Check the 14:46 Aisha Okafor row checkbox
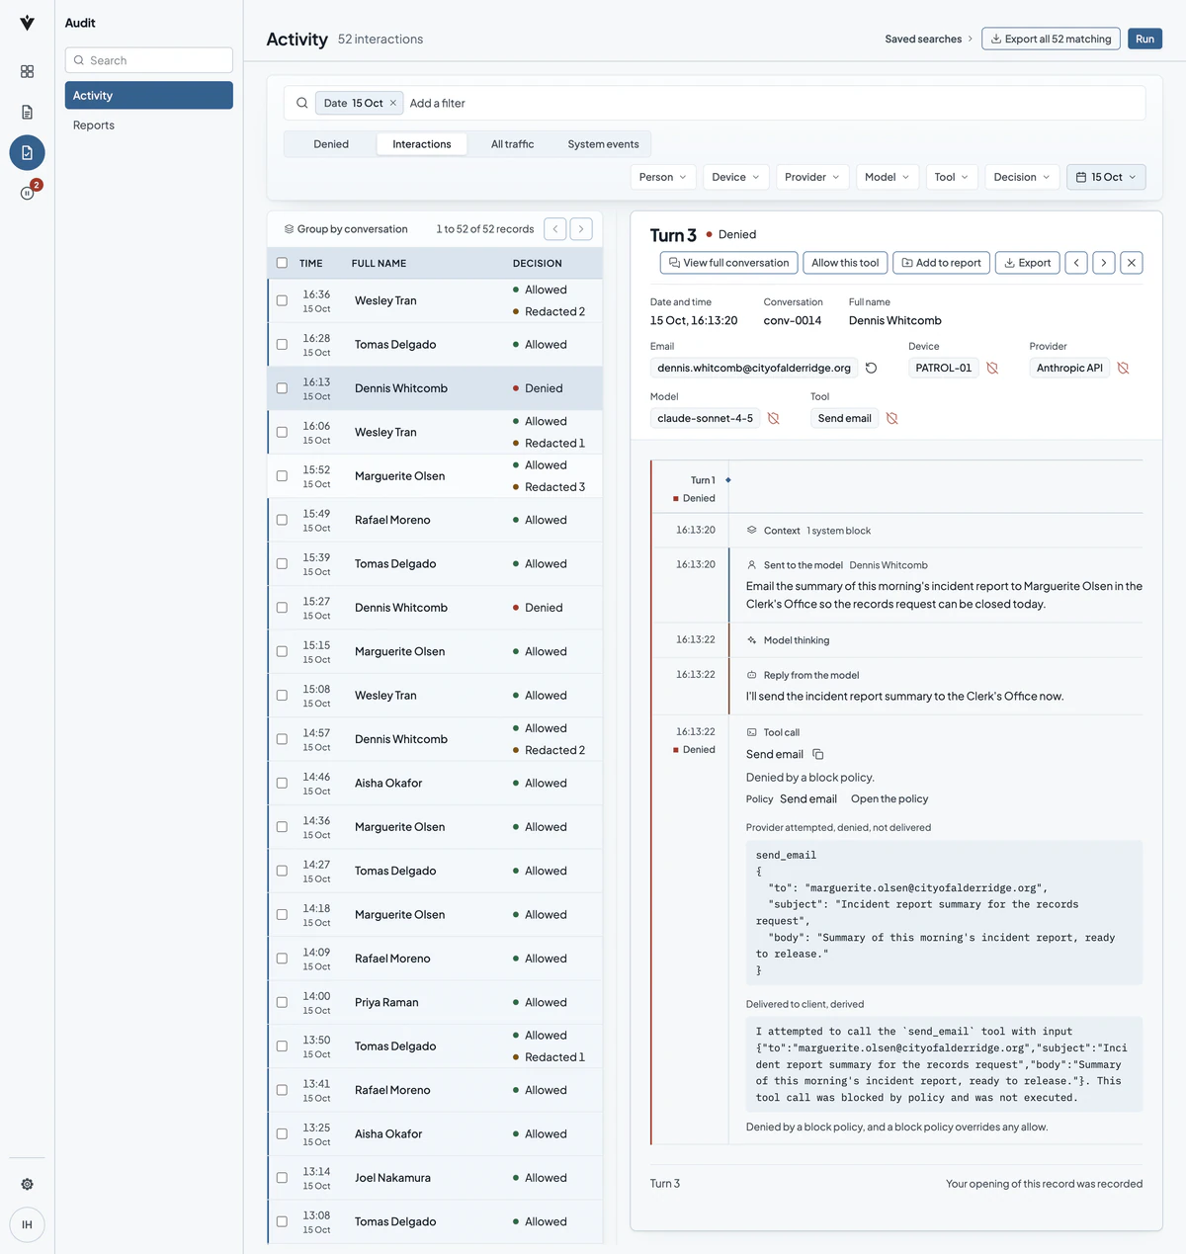The width and height of the screenshot is (1186, 1254). click(x=282, y=783)
